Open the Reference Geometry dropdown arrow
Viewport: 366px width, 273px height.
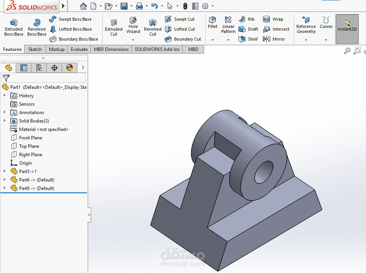coord(306,40)
